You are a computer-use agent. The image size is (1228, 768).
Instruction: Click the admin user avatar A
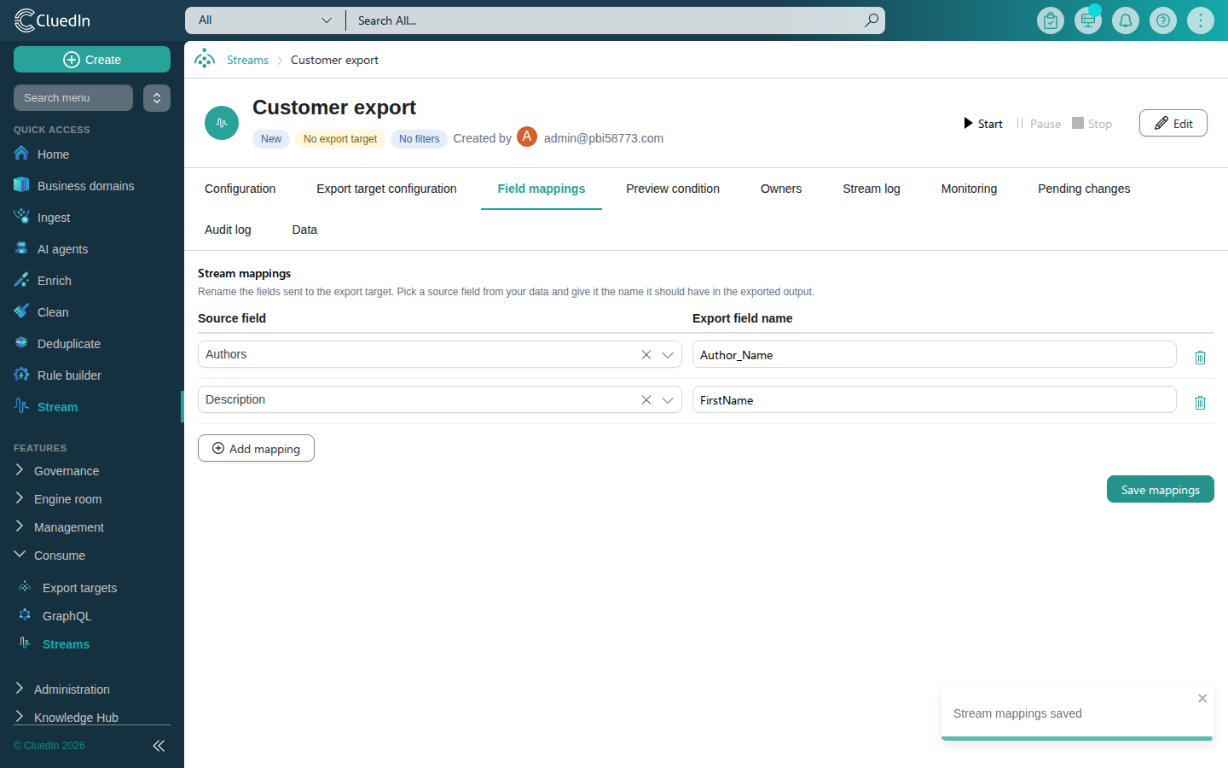click(527, 137)
